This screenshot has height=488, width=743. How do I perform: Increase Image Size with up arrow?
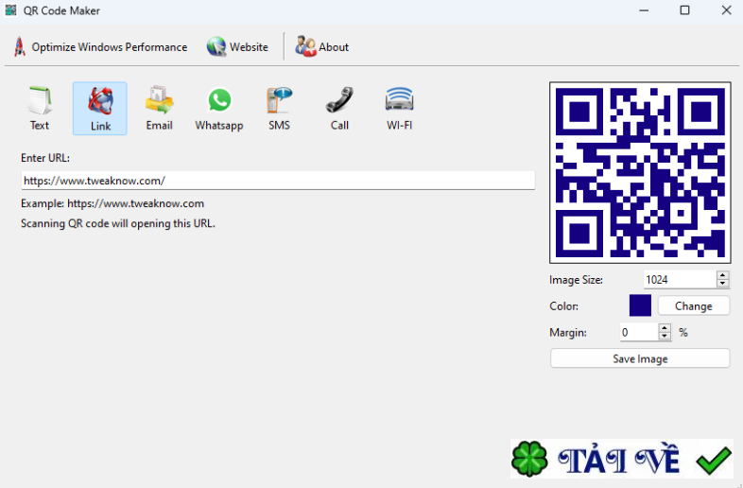pyautogui.click(x=722, y=275)
